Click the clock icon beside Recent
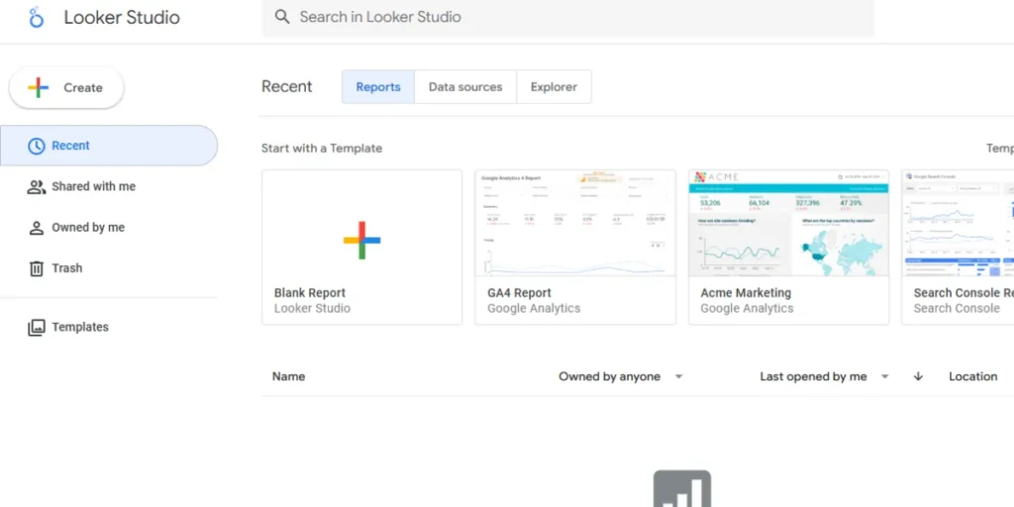 click(37, 146)
